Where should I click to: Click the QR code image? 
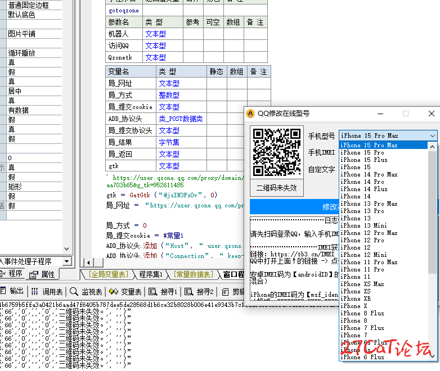tap(276, 152)
